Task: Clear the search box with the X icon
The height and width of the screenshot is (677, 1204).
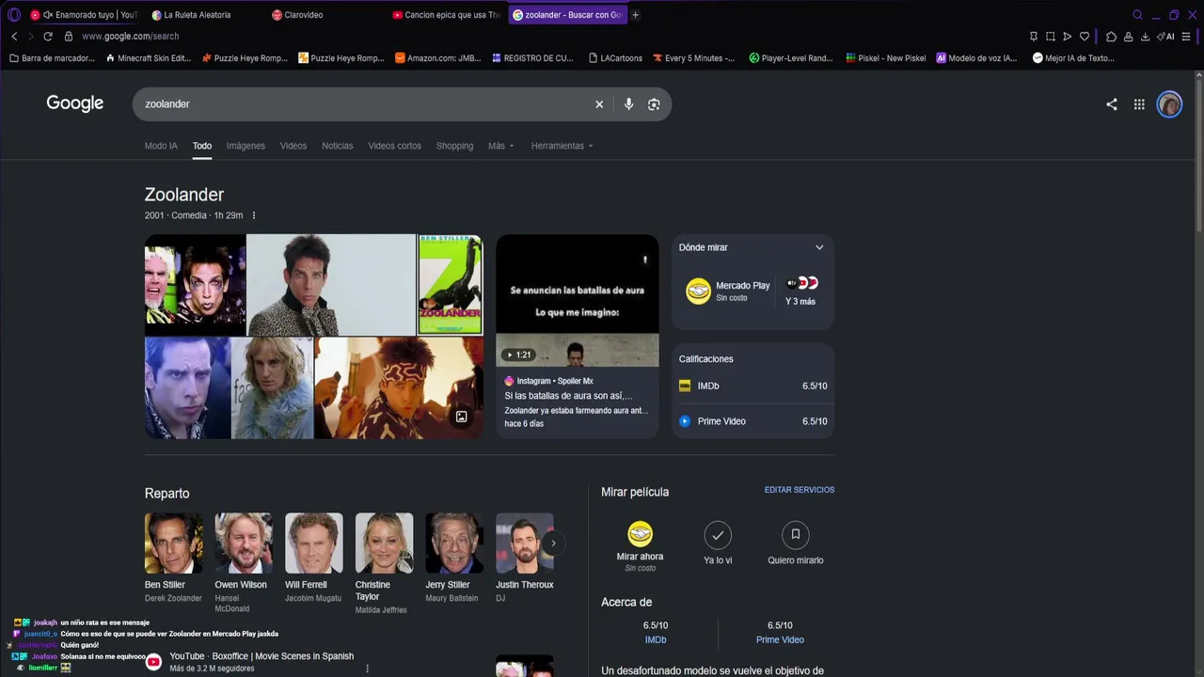Action: pos(599,104)
